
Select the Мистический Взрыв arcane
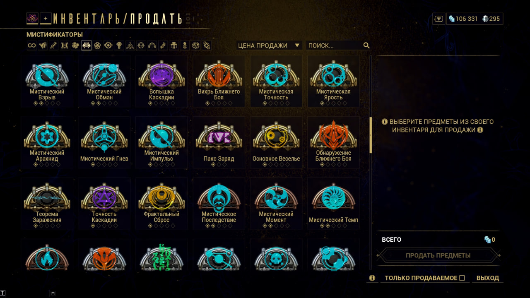pos(47,82)
